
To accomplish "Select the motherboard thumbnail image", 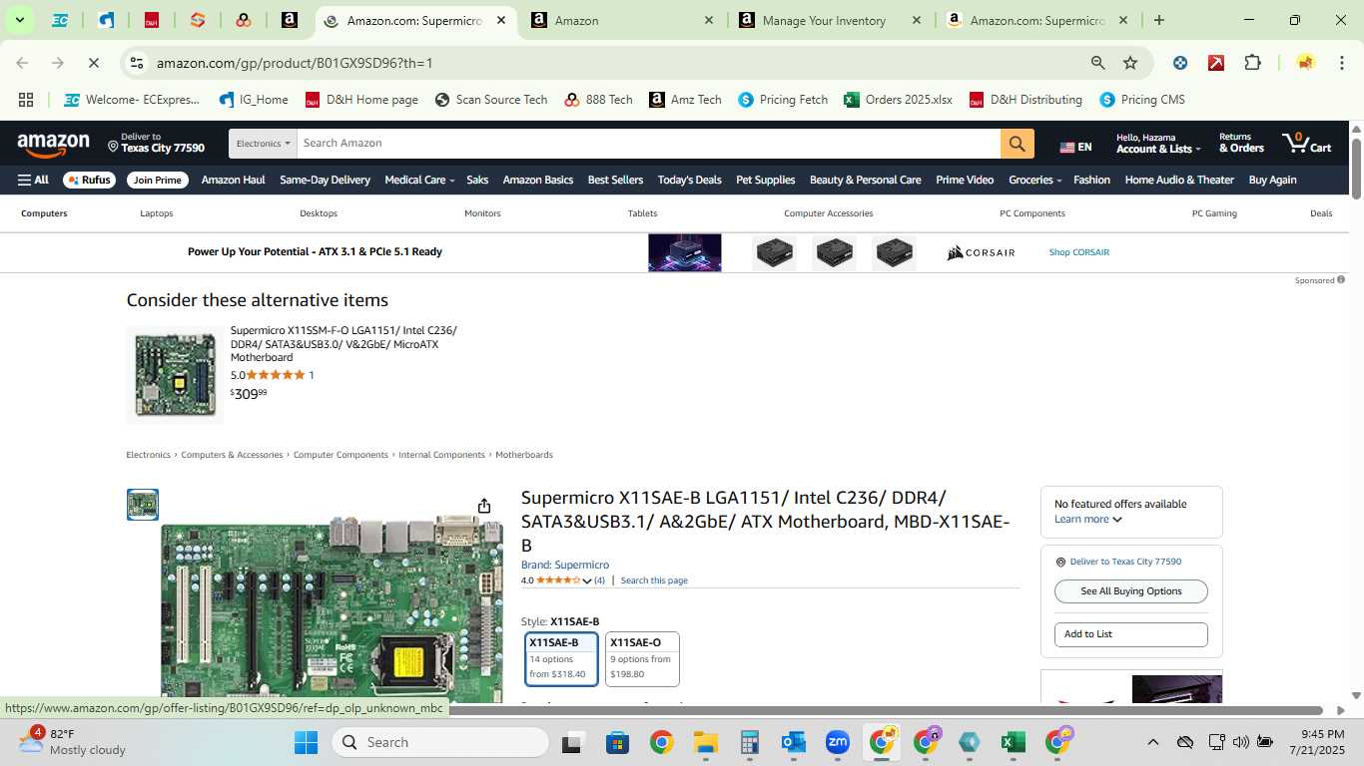I will pyautogui.click(x=143, y=505).
